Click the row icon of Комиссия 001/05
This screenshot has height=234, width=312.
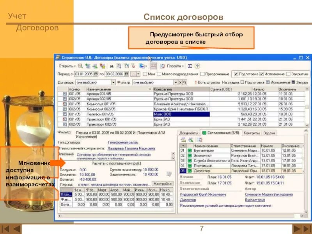65,104
